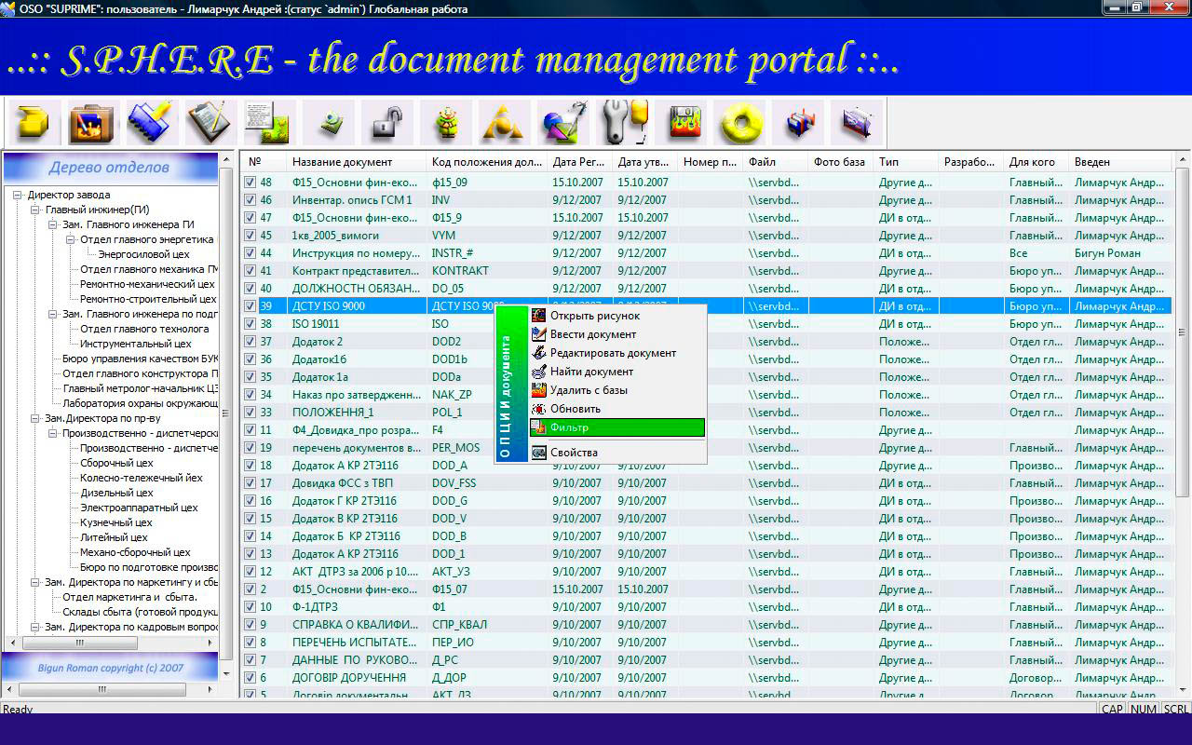Collapse the Директор завода tree node
This screenshot has height=745, width=1192.
[x=18, y=195]
